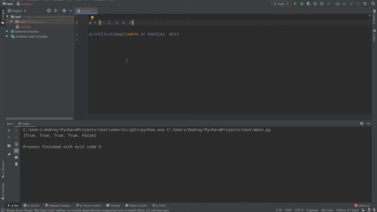Click the Project panel horizontal scrollbar

tap(39, 118)
